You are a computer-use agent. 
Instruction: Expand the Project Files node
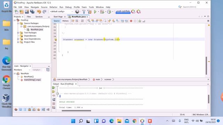point(18,42)
